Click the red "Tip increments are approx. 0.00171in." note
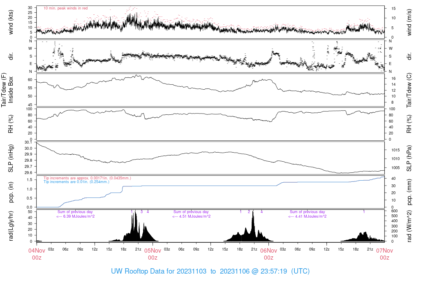 [87, 178]
